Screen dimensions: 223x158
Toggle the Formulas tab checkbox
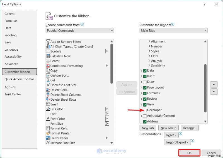[x=145, y=93]
